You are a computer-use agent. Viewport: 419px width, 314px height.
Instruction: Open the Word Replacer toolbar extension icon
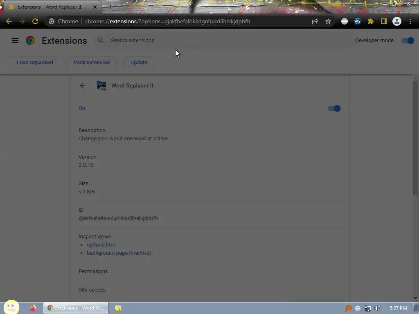[x=358, y=21]
